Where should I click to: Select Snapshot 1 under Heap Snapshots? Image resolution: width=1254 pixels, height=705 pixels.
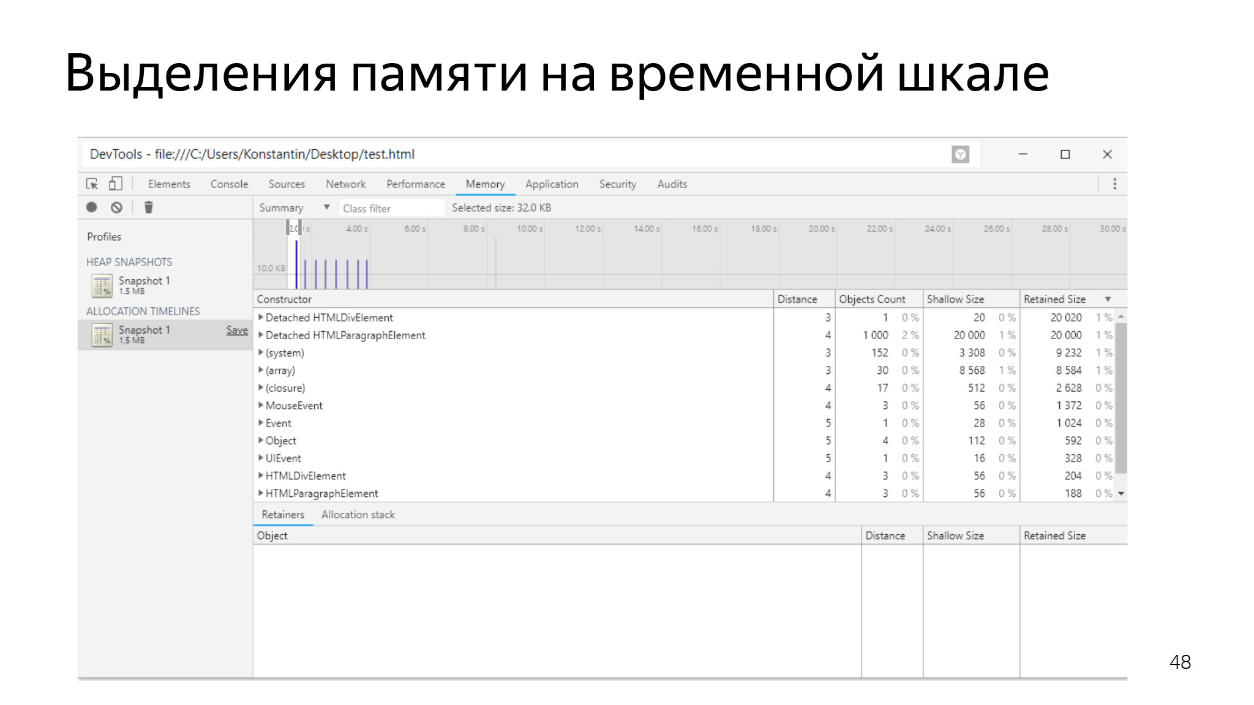(143, 281)
